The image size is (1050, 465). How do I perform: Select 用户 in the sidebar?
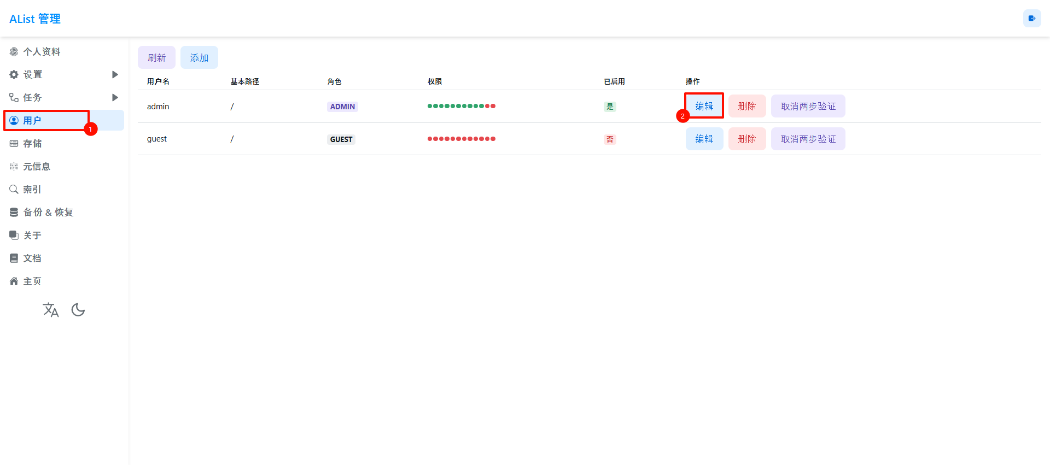coord(32,121)
